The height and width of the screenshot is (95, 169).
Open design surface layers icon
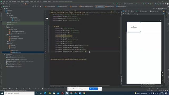tap(124, 11)
